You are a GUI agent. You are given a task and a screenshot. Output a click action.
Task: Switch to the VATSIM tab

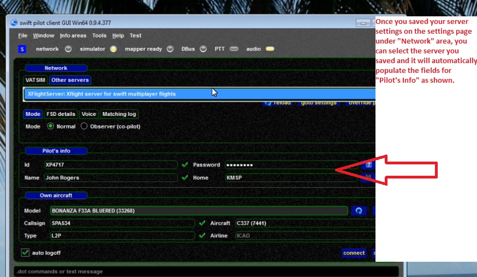35,80
